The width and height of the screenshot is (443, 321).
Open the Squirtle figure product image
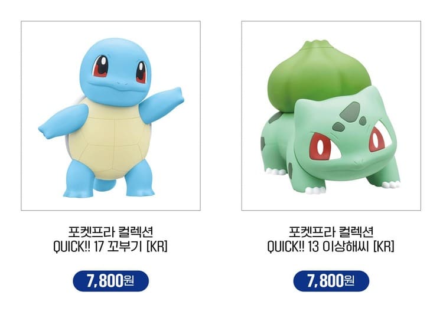111,116
